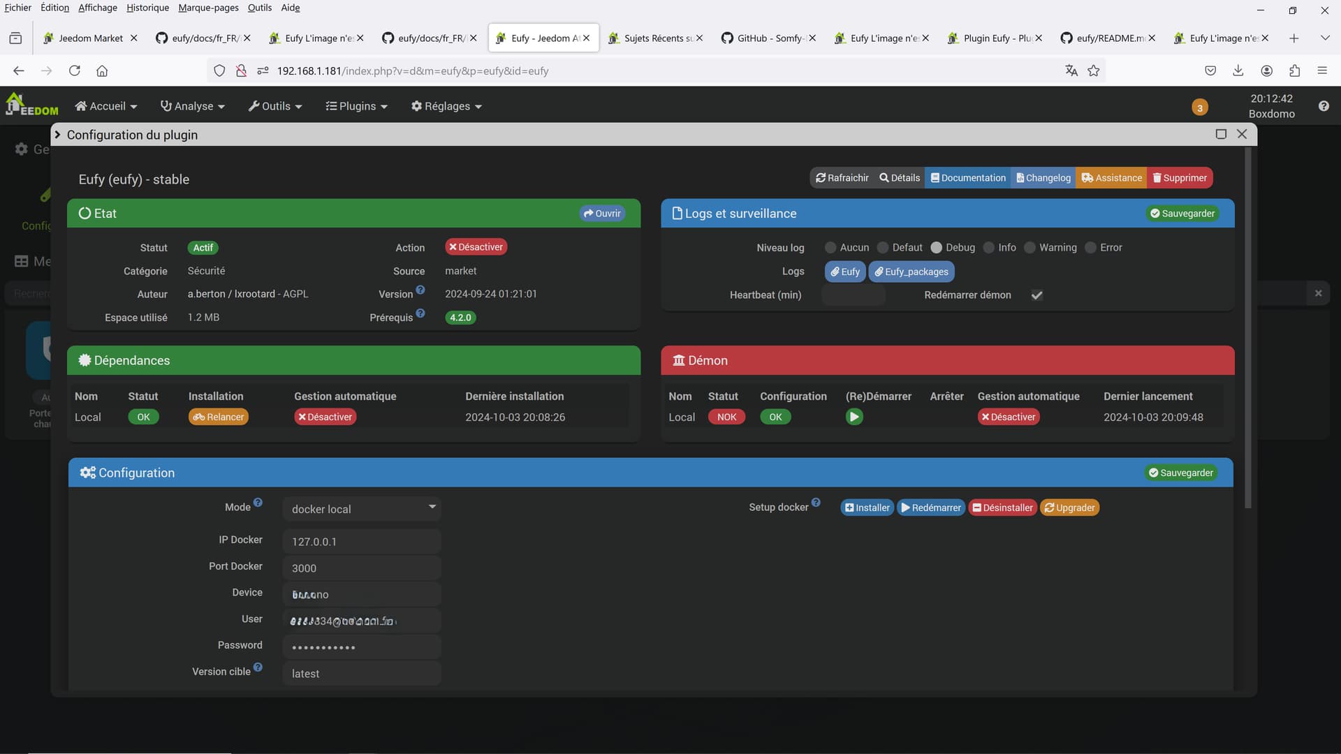Switch to the GitHub - Somfy tab

[768, 38]
